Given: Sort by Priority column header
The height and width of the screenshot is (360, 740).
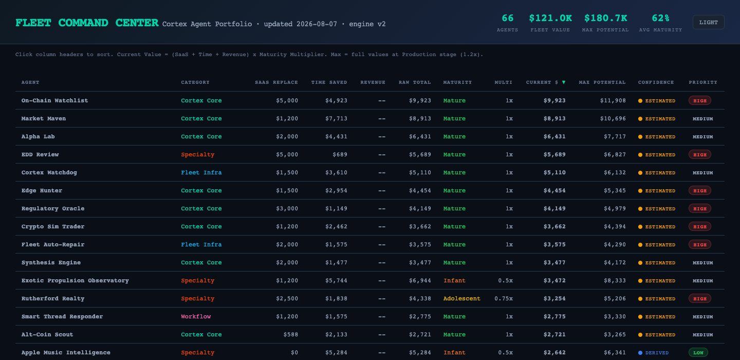Looking at the screenshot, I should [x=703, y=82].
